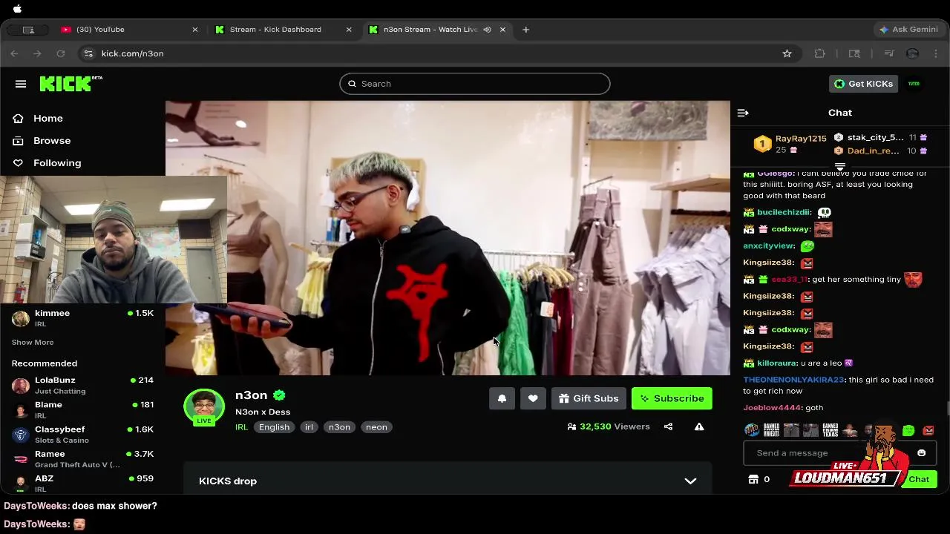Click username sea33_11 in chat

789,280
